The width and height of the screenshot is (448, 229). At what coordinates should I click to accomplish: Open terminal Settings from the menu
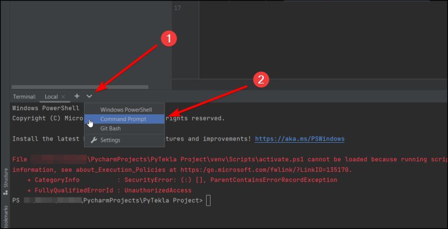point(124,140)
